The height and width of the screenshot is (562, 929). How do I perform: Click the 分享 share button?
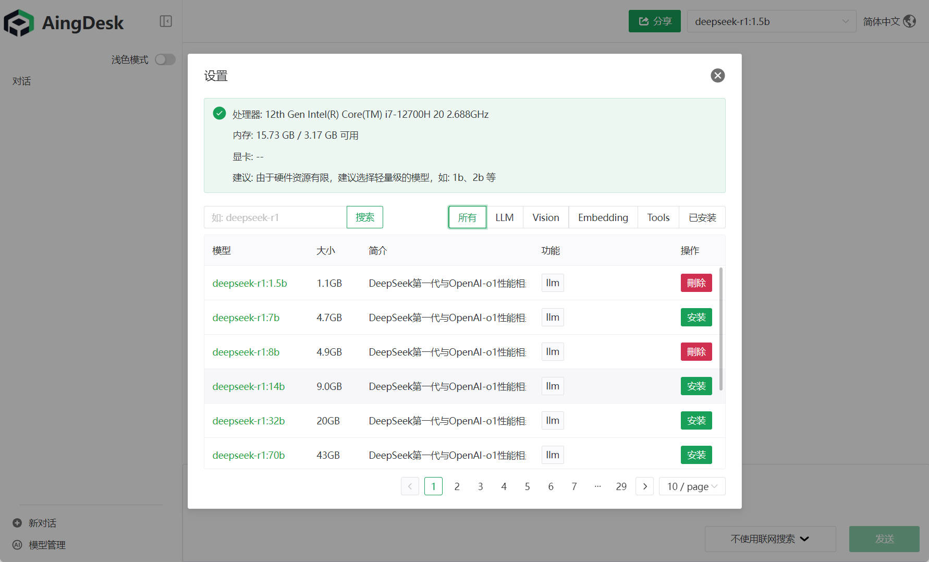pyautogui.click(x=655, y=21)
